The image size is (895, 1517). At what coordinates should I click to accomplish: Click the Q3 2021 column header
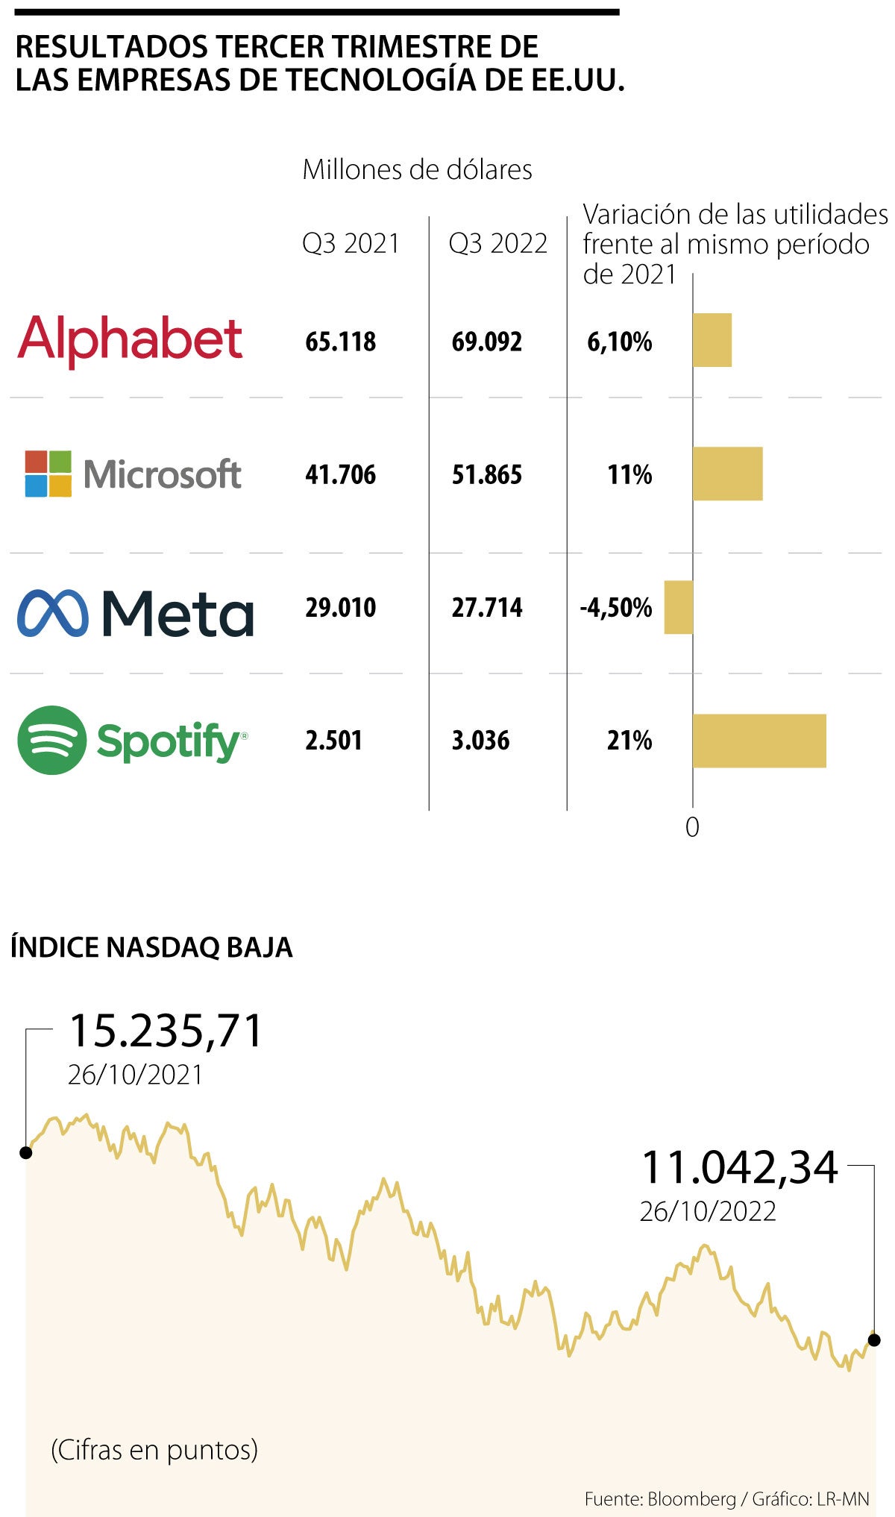[x=351, y=244]
